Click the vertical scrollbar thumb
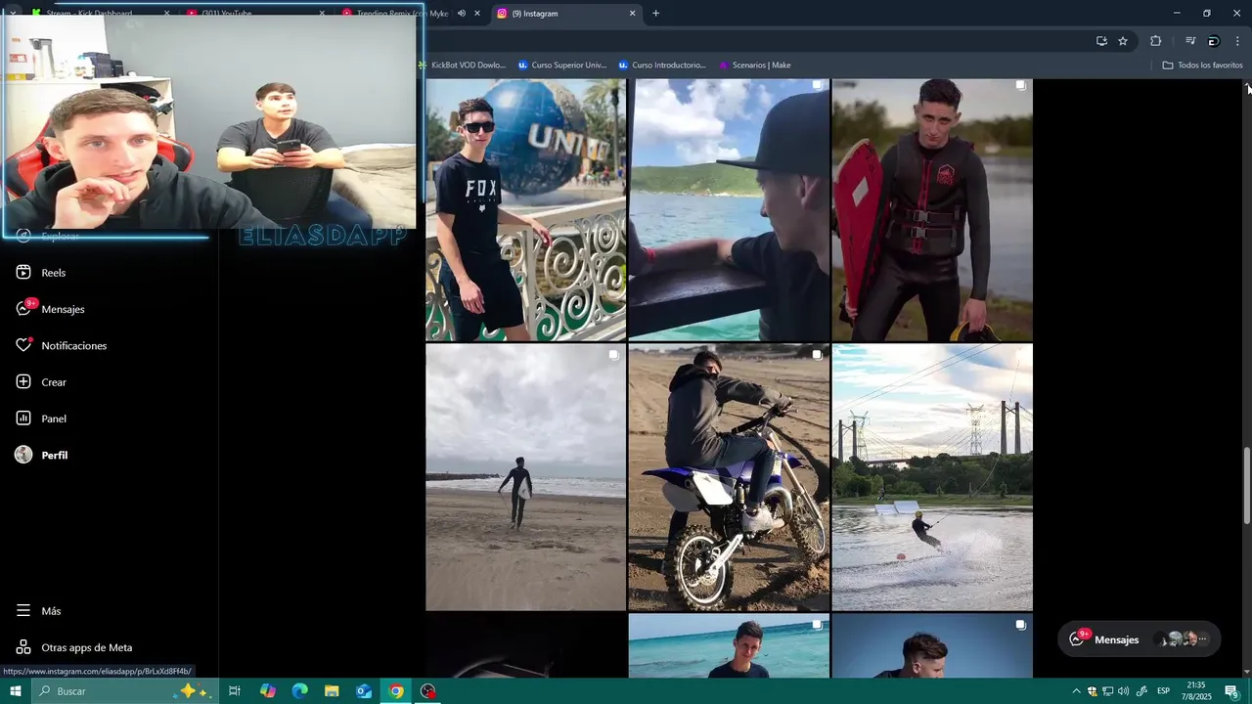The image size is (1252, 704). point(1247,487)
